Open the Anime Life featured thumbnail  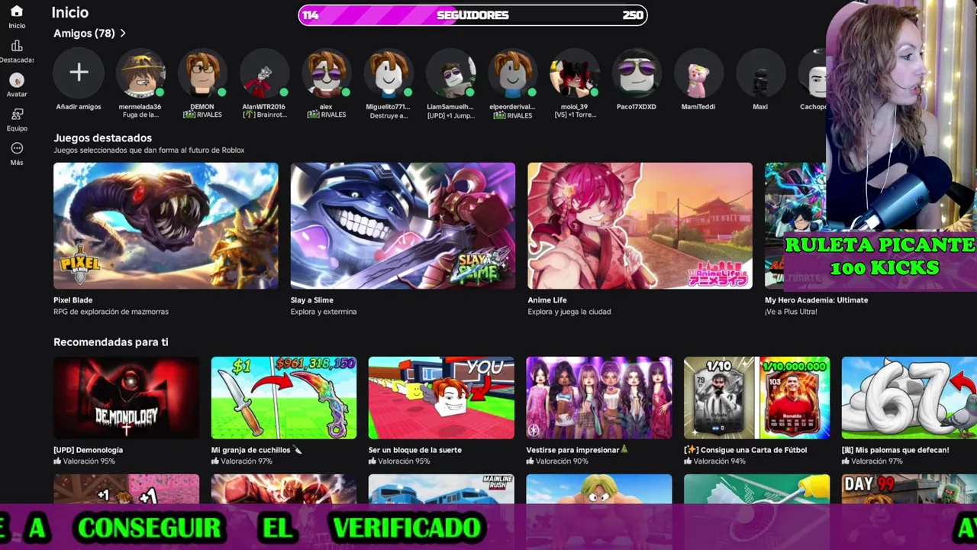640,225
